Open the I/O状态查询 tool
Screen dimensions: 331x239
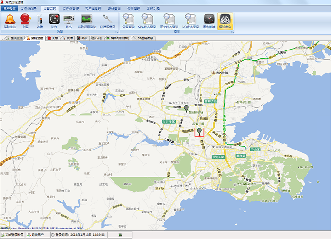190,21
